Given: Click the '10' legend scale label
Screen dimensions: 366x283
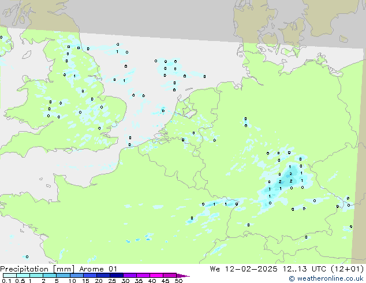Looking at the screenshot, I should [72, 281].
